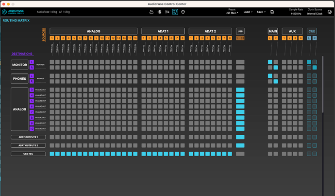The width and height of the screenshot is (335, 196).
Task: Toggle Main R to Phones R routing cell
Action: 276,81
